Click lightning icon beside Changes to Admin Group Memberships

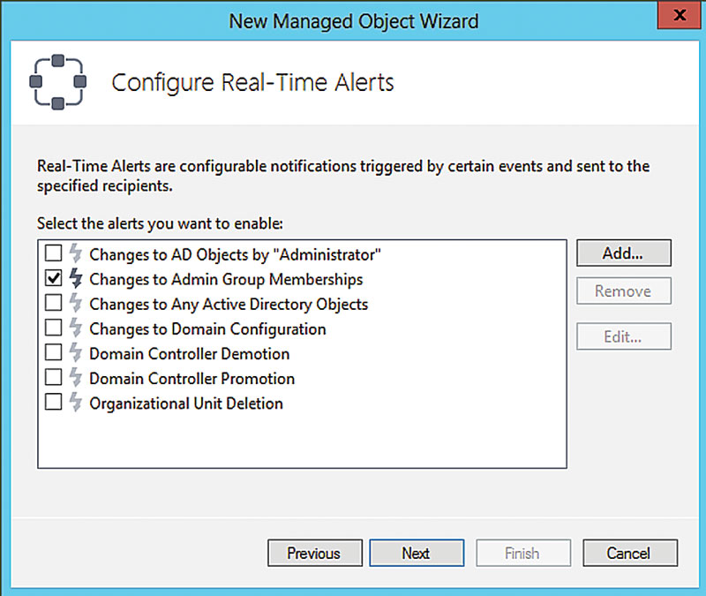[x=76, y=279]
